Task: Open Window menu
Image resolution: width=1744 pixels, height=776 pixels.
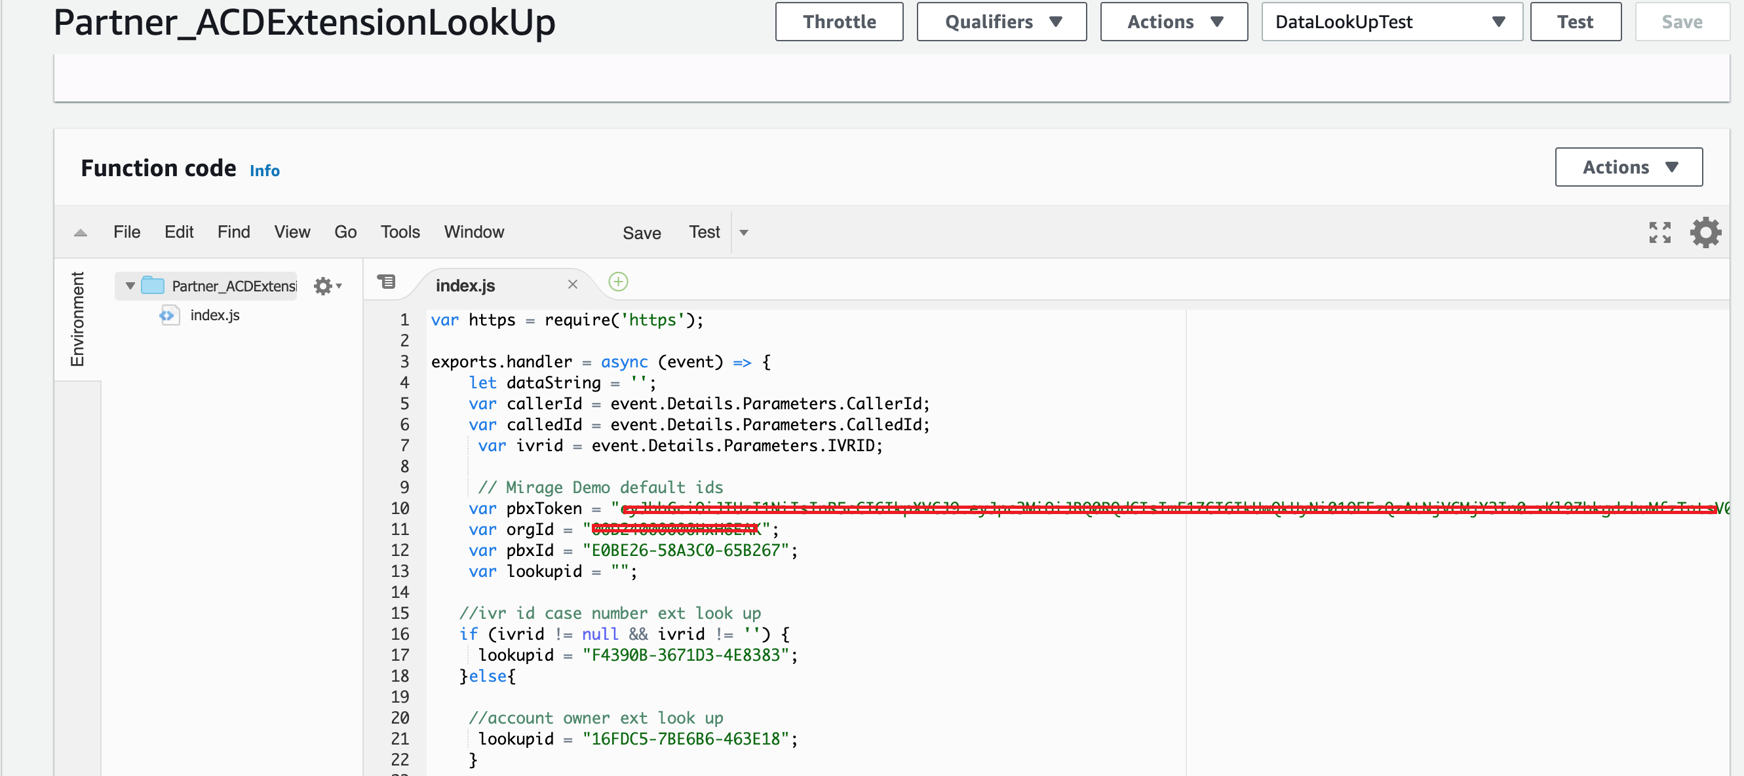Action: pos(474,232)
